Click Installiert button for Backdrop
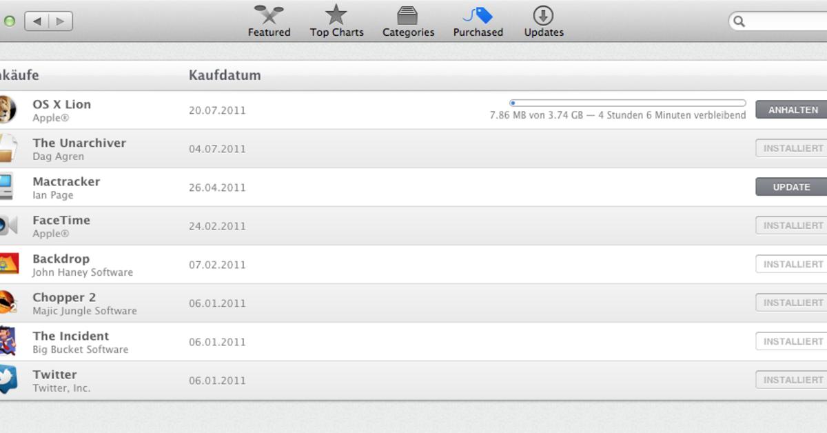The height and width of the screenshot is (433, 827). (x=792, y=264)
